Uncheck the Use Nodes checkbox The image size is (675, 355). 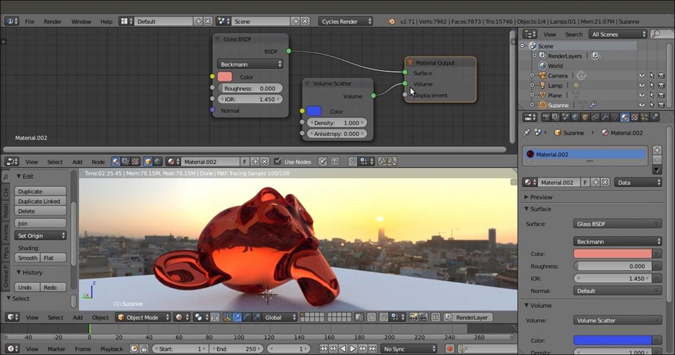[278, 162]
